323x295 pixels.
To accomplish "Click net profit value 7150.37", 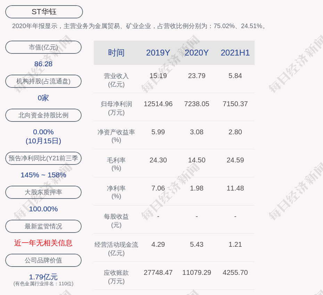I will (x=235, y=104).
